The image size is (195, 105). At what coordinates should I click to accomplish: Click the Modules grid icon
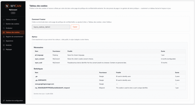point(4,45)
